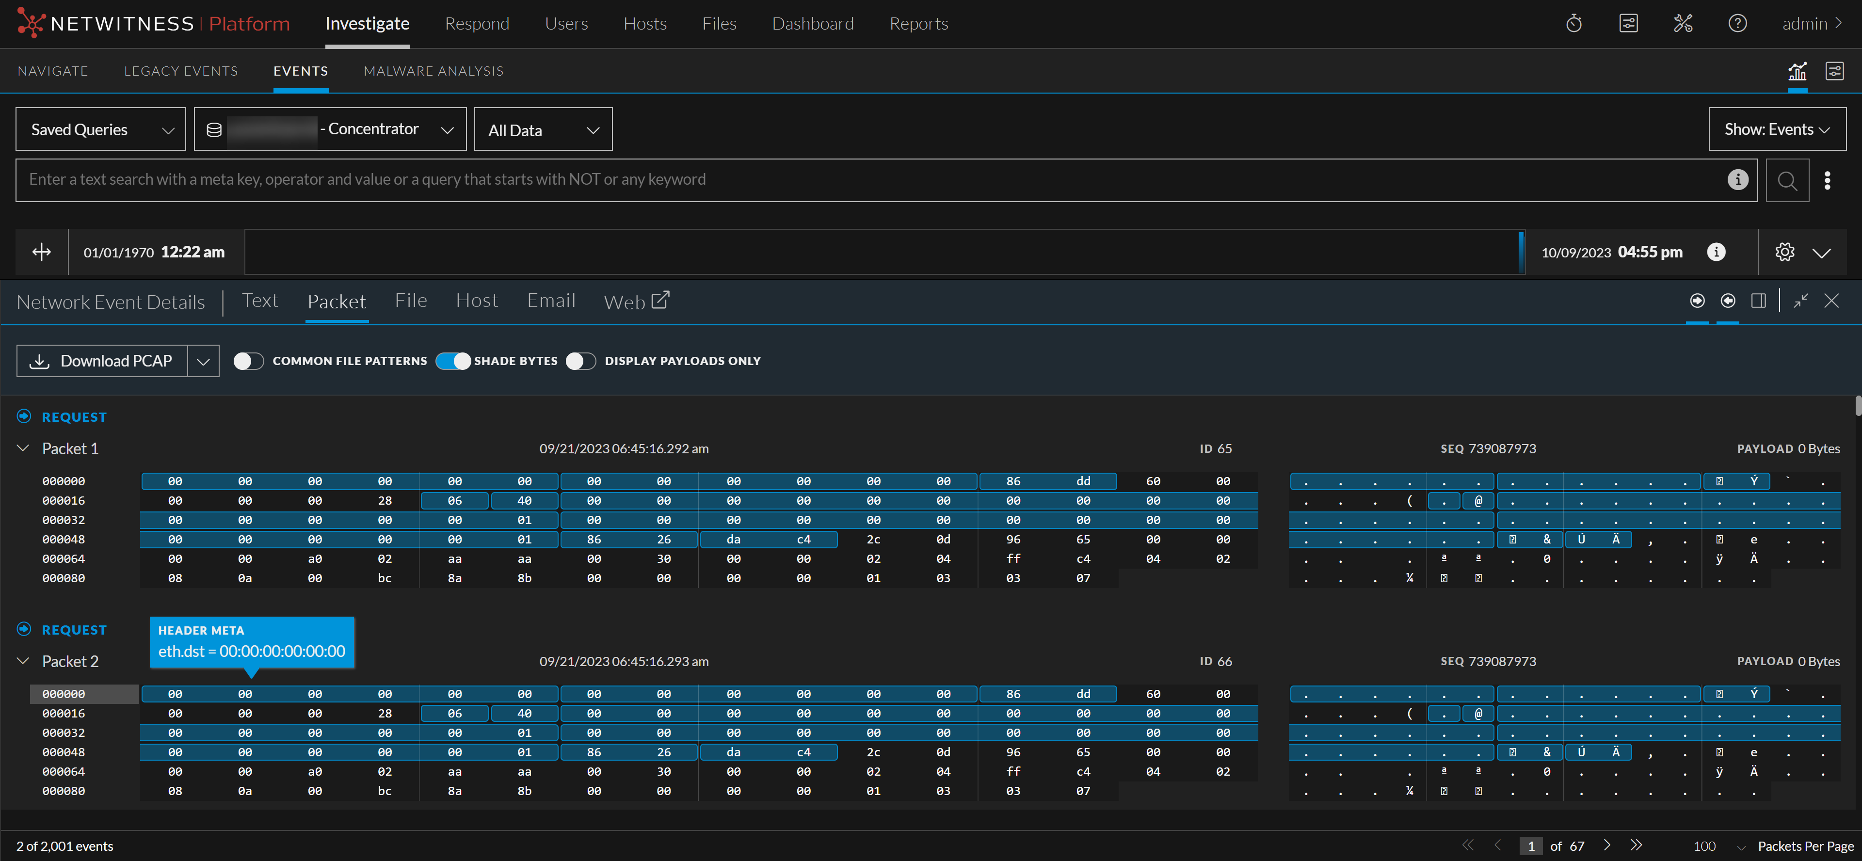The width and height of the screenshot is (1862, 861).
Task: Open the three-dot query options menu
Action: click(x=1827, y=180)
